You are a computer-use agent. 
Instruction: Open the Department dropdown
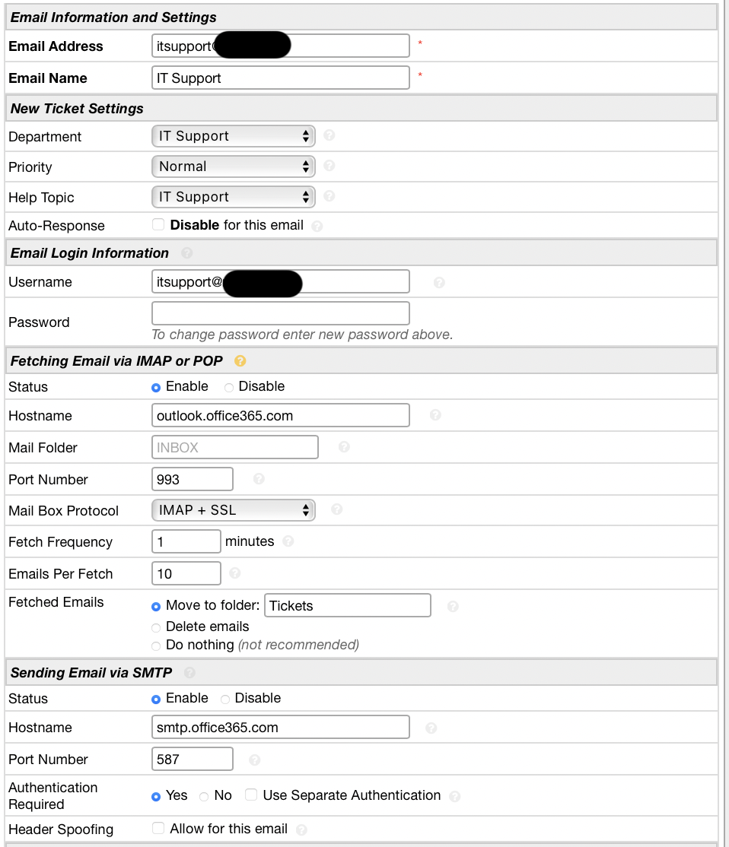[234, 136]
